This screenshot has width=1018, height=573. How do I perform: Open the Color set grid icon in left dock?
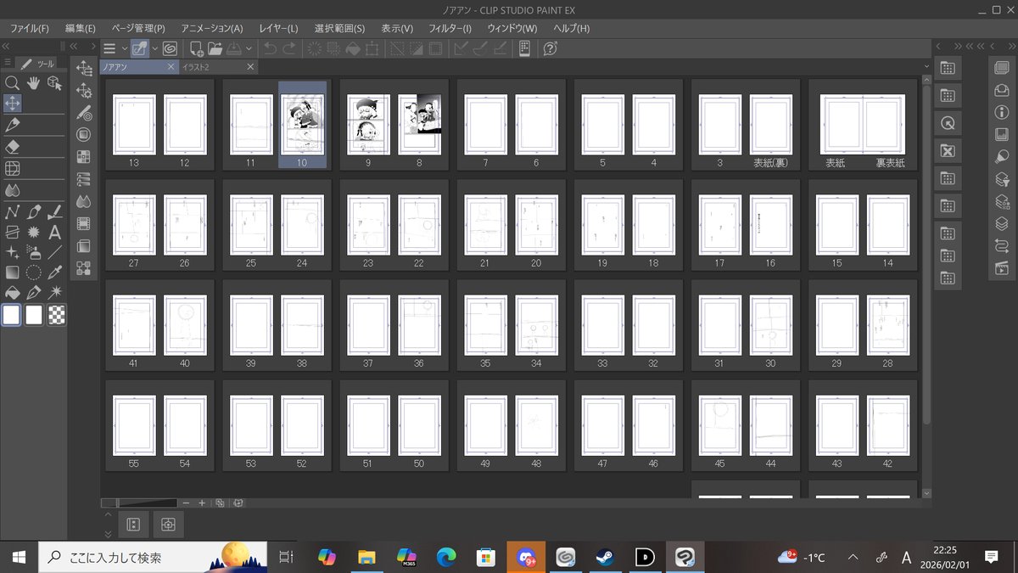click(83, 157)
